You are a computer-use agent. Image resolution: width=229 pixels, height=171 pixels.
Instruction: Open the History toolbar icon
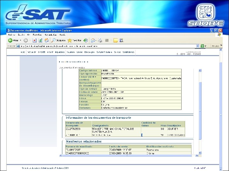pyautogui.click(x=86, y=40)
